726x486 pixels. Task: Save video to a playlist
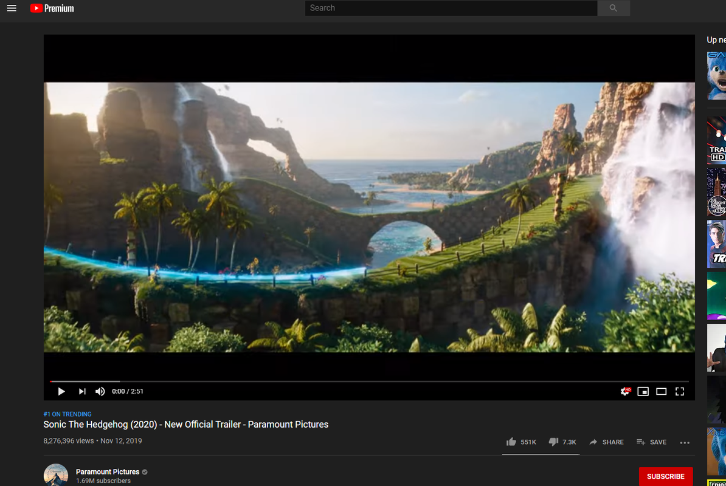coord(651,442)
